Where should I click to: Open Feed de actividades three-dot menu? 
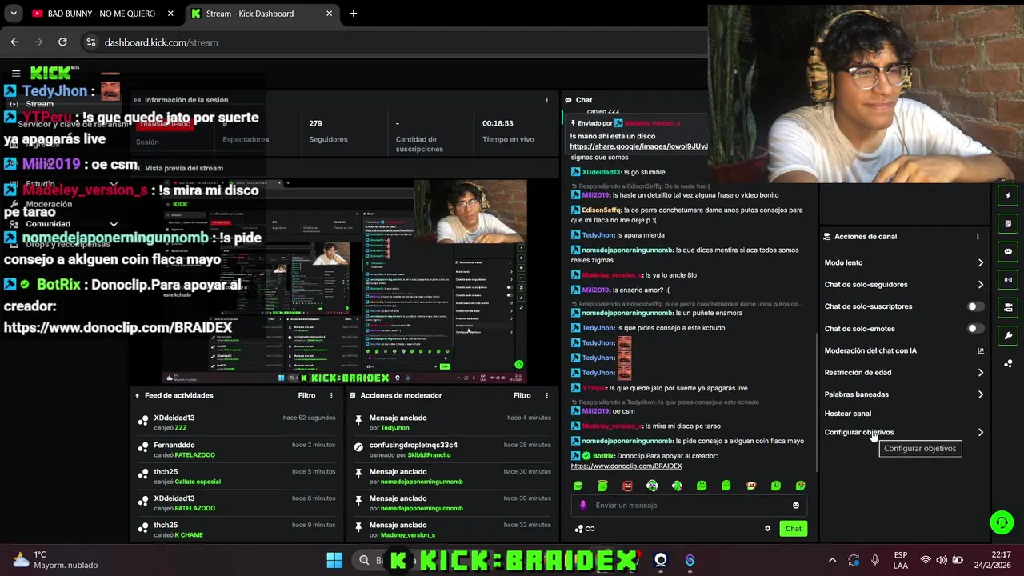coord(331,395)
